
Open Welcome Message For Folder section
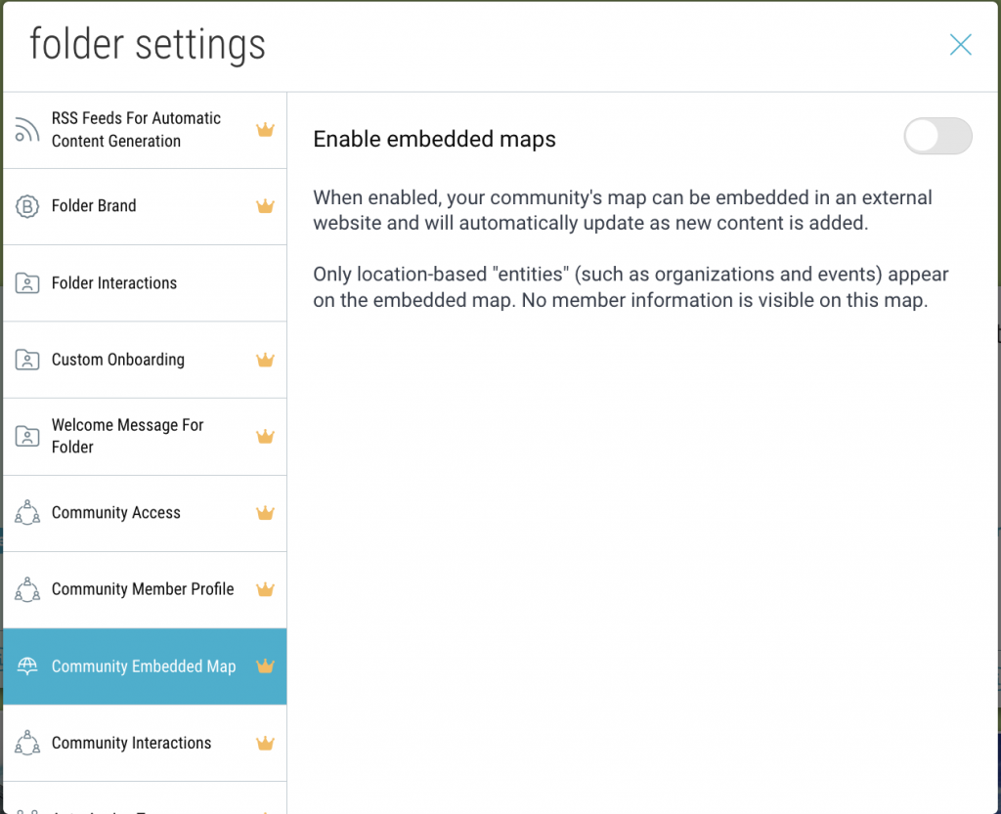[x=127, y=437]
